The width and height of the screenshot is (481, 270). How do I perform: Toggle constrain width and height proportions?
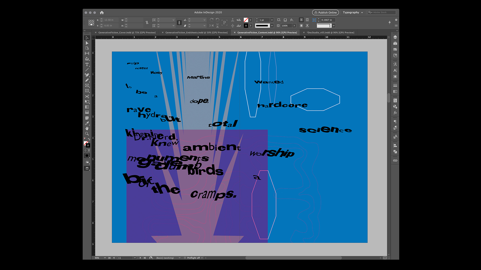point(147,22)
